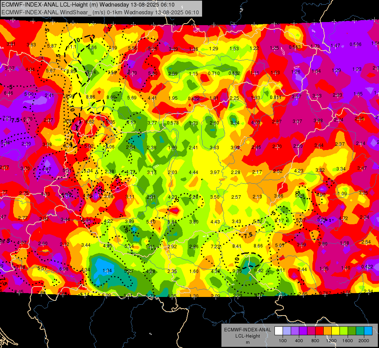Click the wind shear value "0.811"
Viewport: 379px width, 348px height.
(x=276, y=97)
